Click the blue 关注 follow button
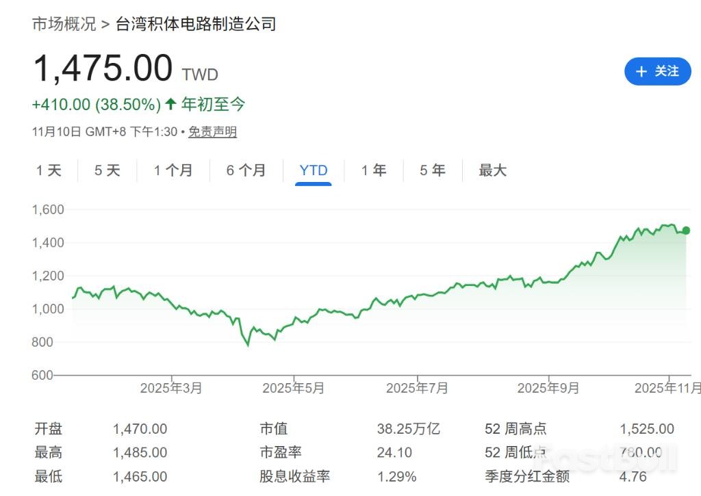701x496 pixels. point(657,71)
